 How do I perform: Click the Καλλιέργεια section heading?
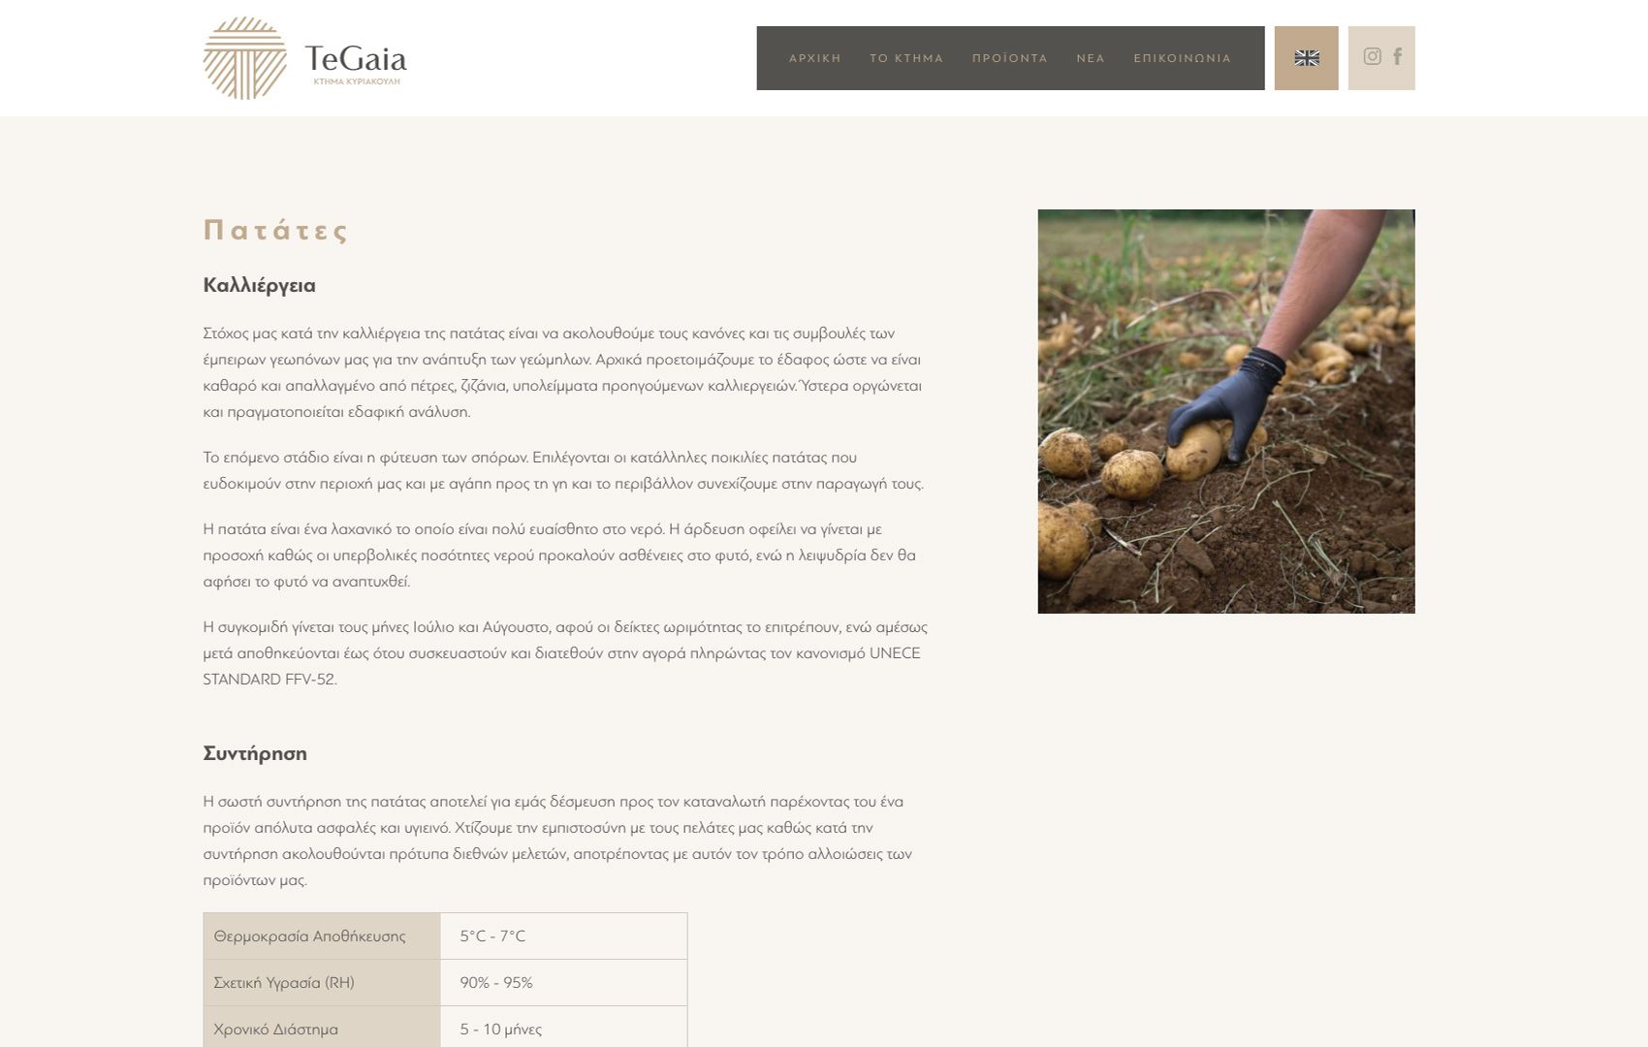click(259, 285)
